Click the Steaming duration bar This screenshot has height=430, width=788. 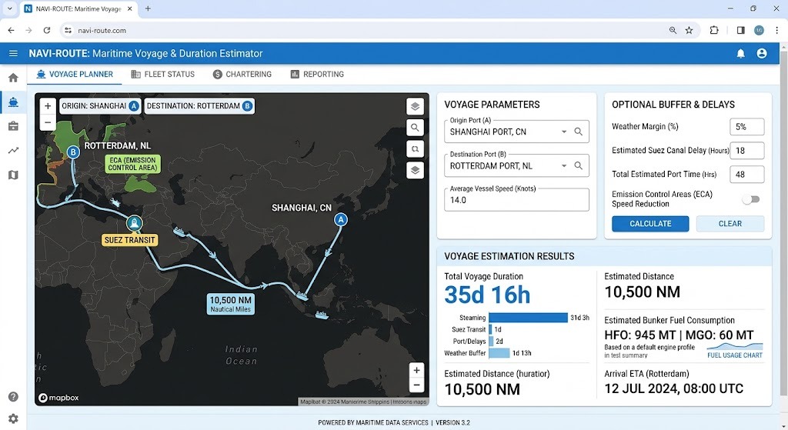point(528,318)
